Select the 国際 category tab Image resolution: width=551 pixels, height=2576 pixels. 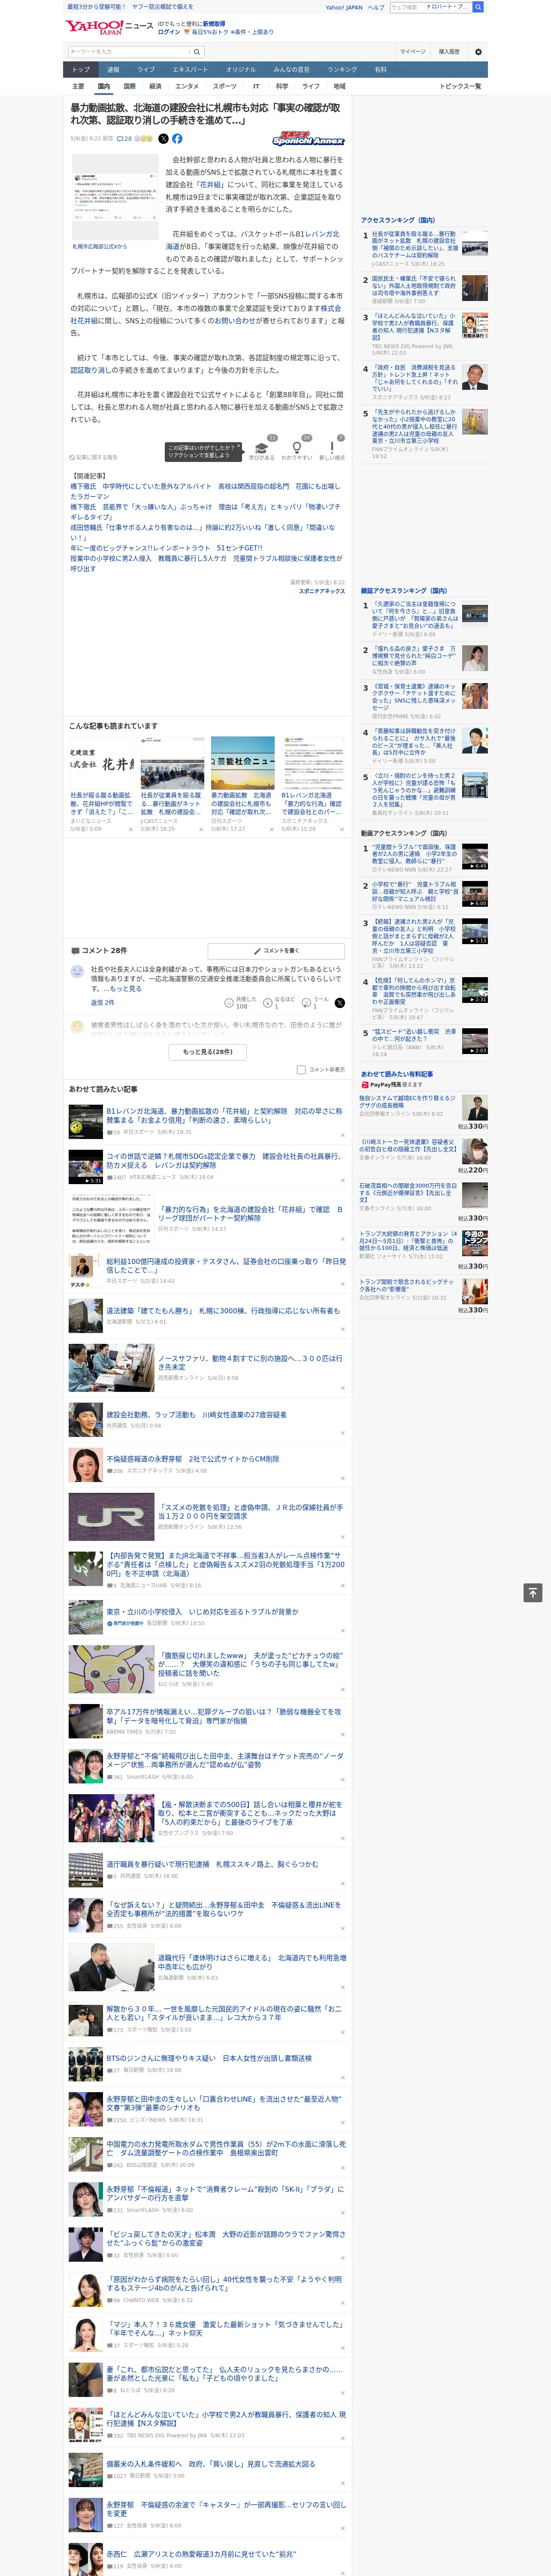pyautogui.click(x=129, y=86)
